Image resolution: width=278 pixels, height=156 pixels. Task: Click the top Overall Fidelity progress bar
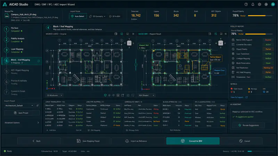click(260, 16)
